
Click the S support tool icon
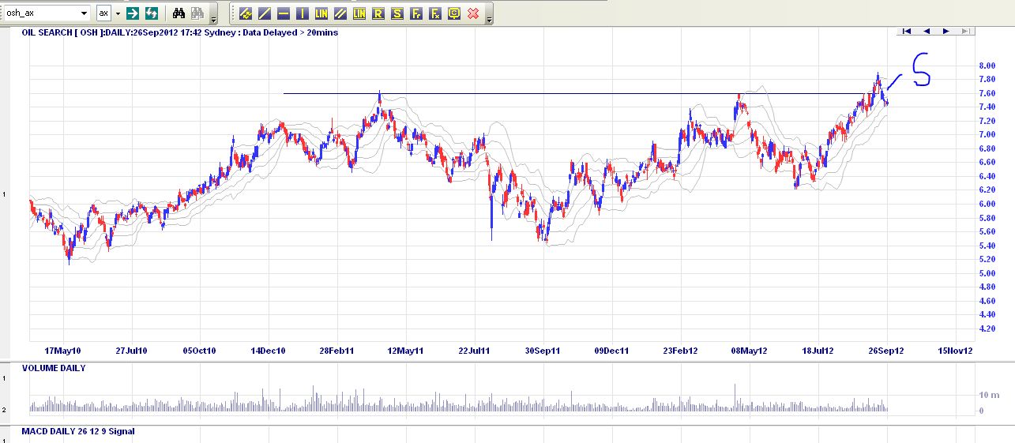[397, 13]
